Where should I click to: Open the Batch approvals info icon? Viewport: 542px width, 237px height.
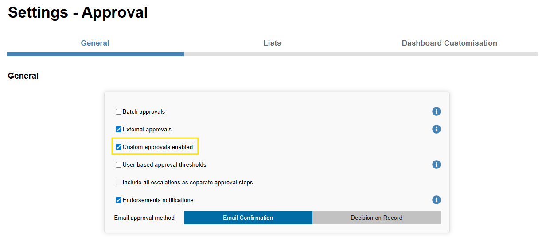[437, 111]
